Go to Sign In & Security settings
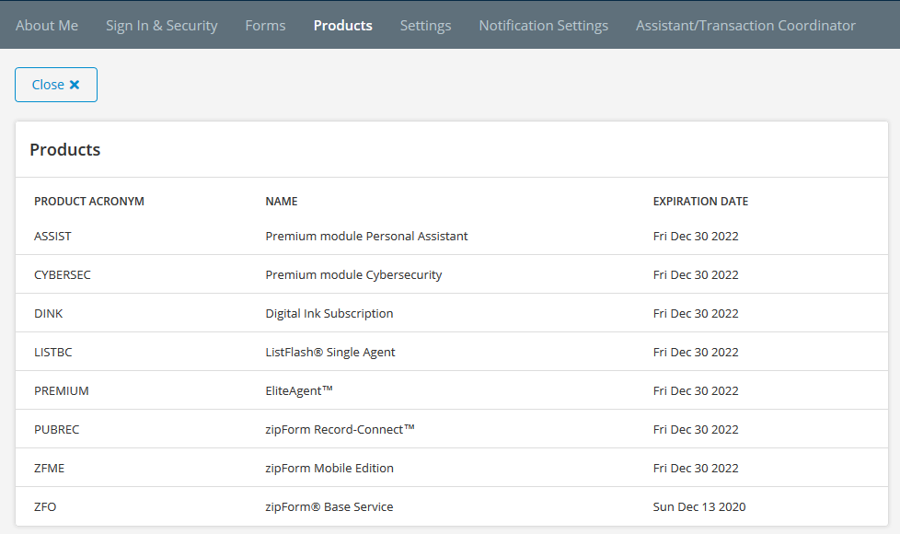 (161, 25)
